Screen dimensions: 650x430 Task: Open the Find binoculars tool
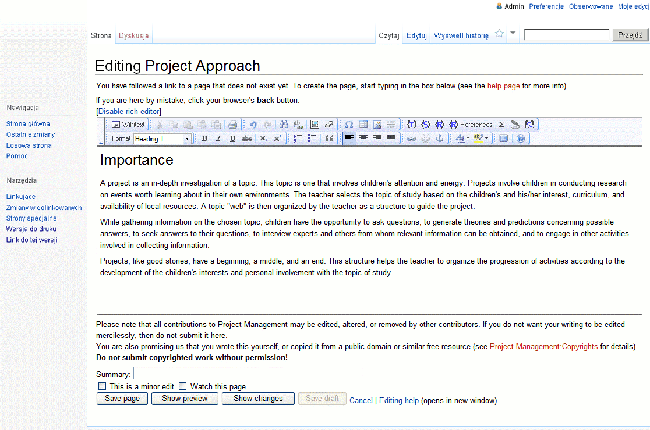(284, 125)
